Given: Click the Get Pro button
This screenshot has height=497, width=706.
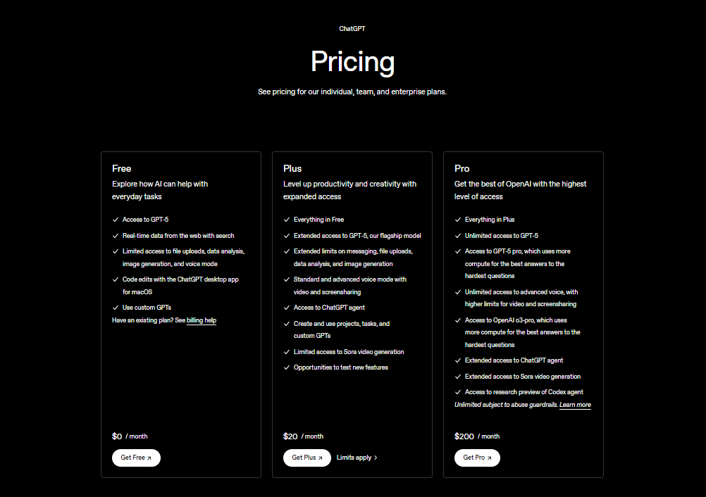Looking at the screenshot, I should pos(477,458).
